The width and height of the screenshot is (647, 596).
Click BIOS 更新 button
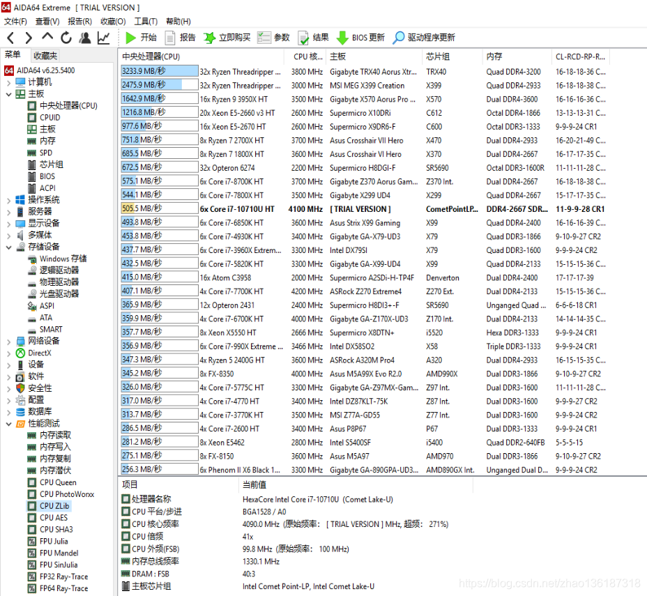click(360, 38)
